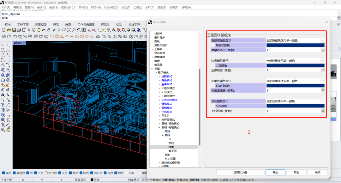Toggle the 最近点 osnap checkbox

pyautogui.click(x=14, y=173)
